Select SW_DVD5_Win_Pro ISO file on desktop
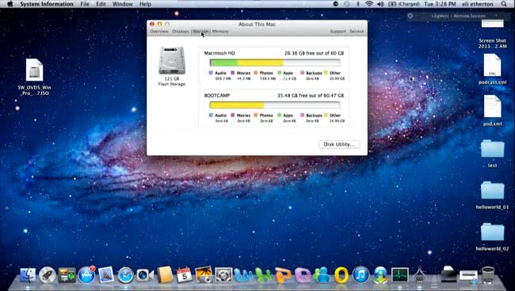 click(x=35, y=77)
